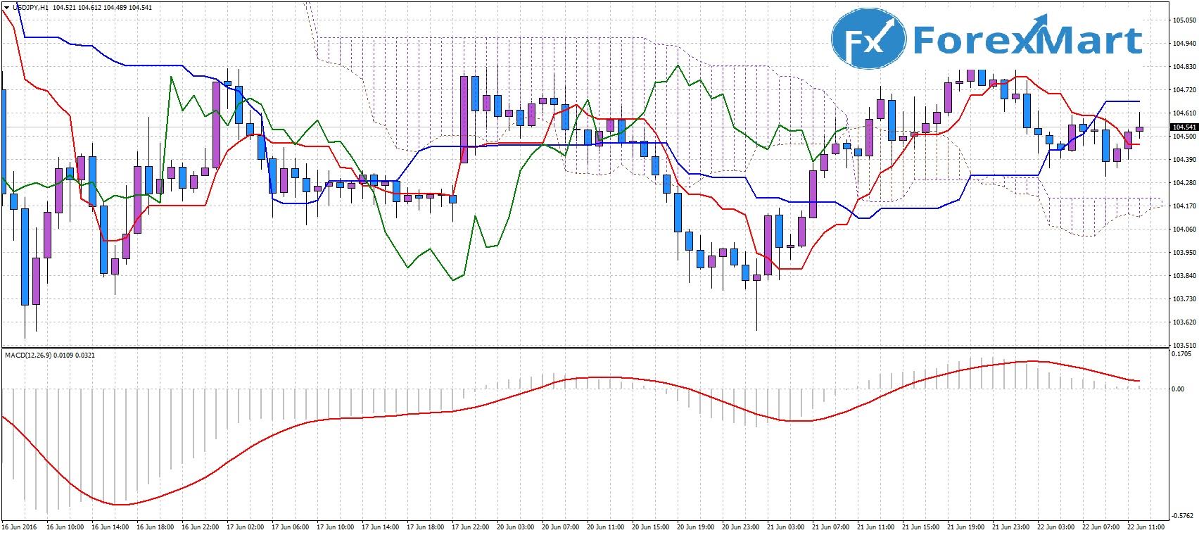Click the 21 Jun 11:00 time label
1199x535 pixels.
[876, 527]
